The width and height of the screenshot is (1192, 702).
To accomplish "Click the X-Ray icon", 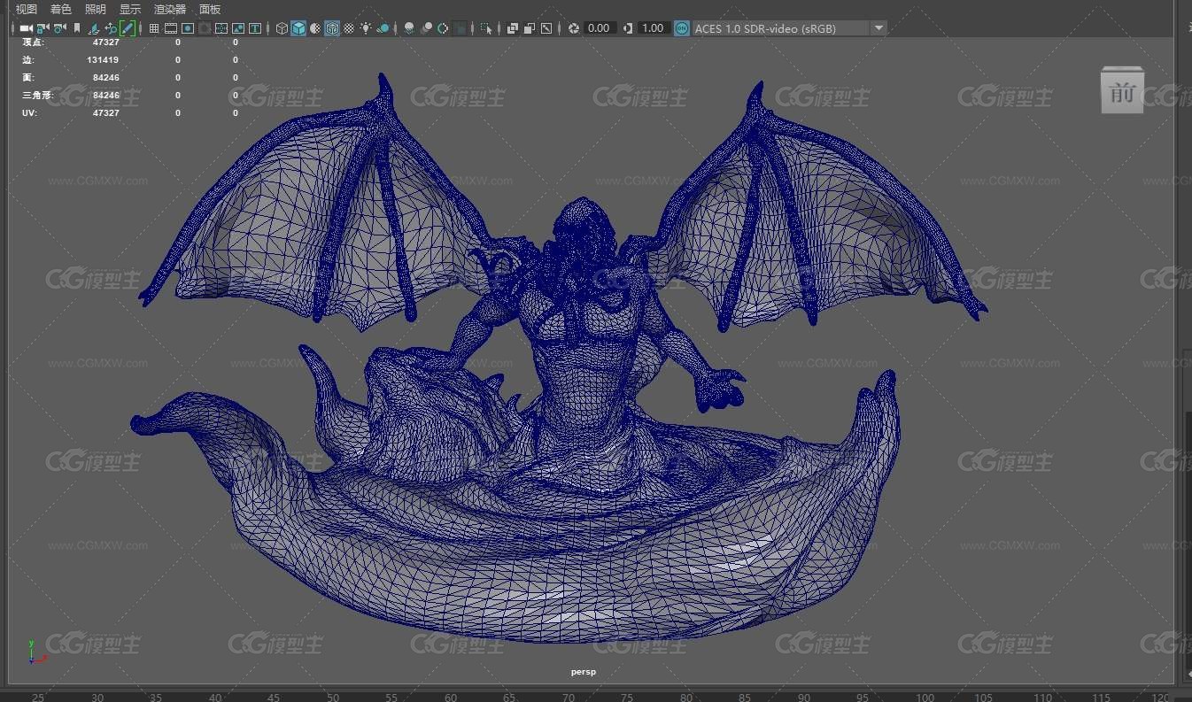I will [x=513, y=28].
